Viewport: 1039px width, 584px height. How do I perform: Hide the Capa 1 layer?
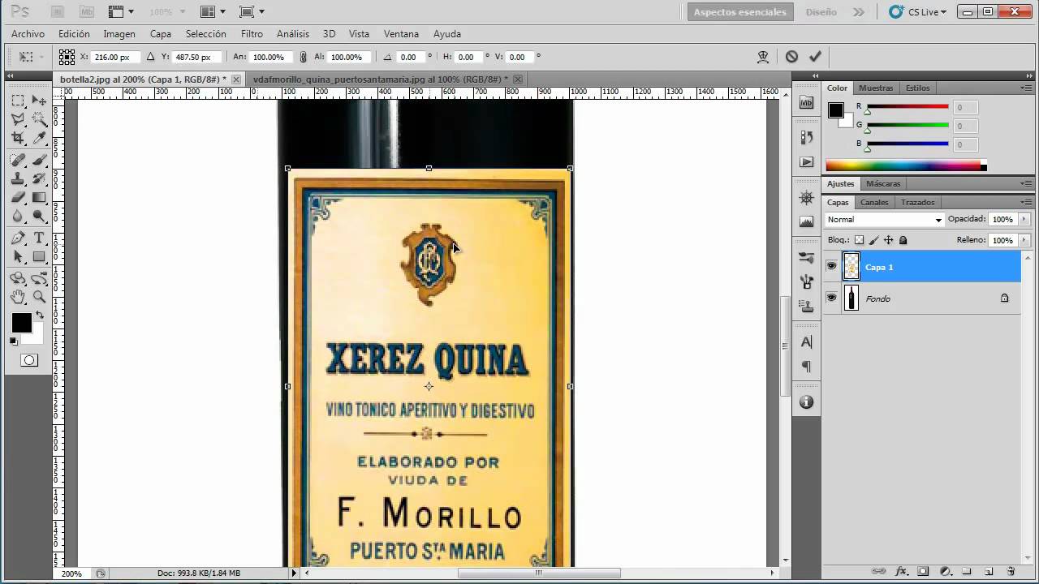click(831, 266)
